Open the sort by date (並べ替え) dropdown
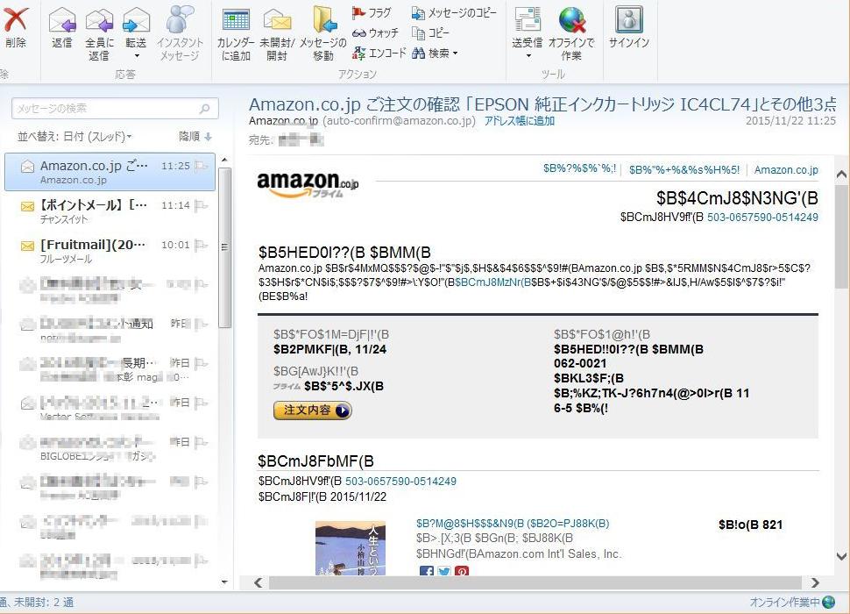Image resolution: width=850 pixels, height=614 pixels. click(74, 137)
